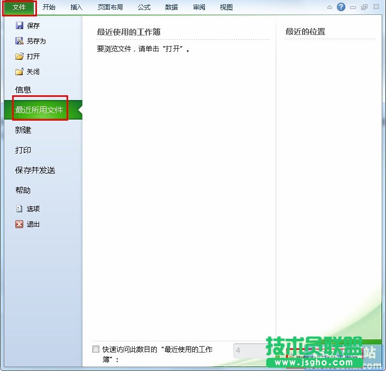Click the recent workbooks count field
This screenshot has height=371, width=386.
(248, 350)
